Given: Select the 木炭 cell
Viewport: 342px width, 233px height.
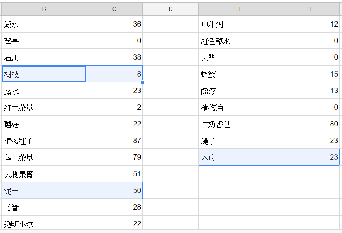Looking at the screenshot, I should 241,157.
